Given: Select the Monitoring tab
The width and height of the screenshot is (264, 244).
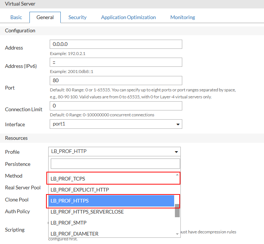Looking at the screenshot, I should point(183,17).
